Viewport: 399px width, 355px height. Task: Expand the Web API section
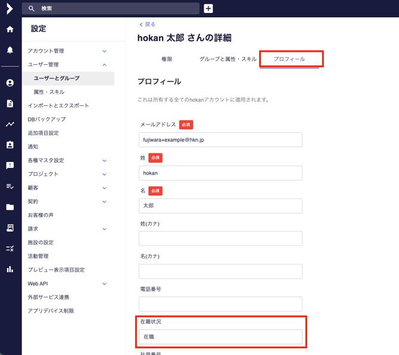coord(105,284)
